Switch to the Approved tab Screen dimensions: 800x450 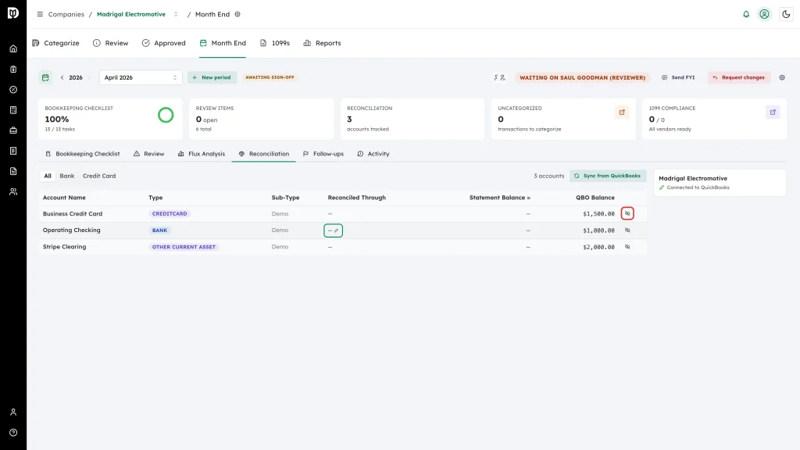(x=164, y=43)
